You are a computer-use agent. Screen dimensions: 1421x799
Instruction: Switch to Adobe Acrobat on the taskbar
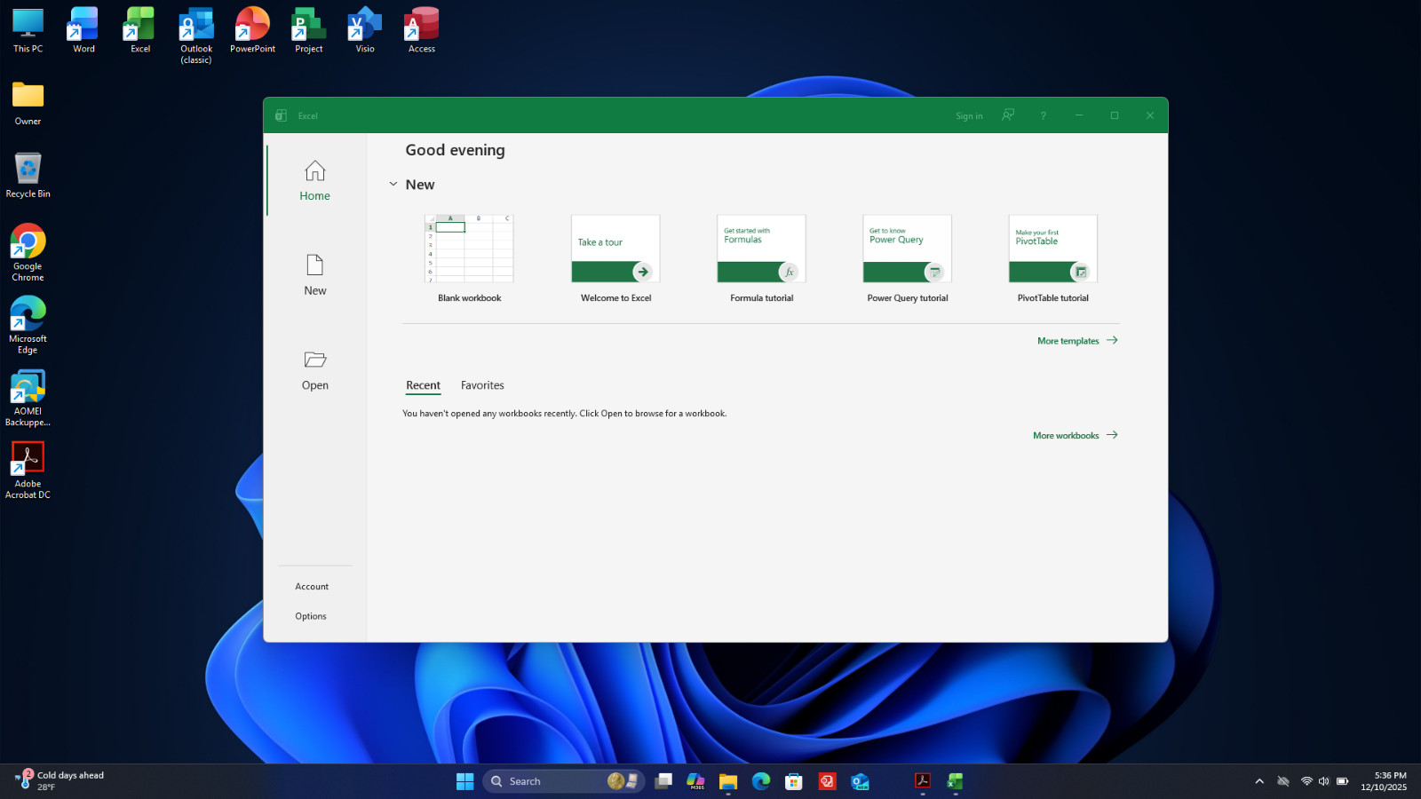[x=923, y=781]
